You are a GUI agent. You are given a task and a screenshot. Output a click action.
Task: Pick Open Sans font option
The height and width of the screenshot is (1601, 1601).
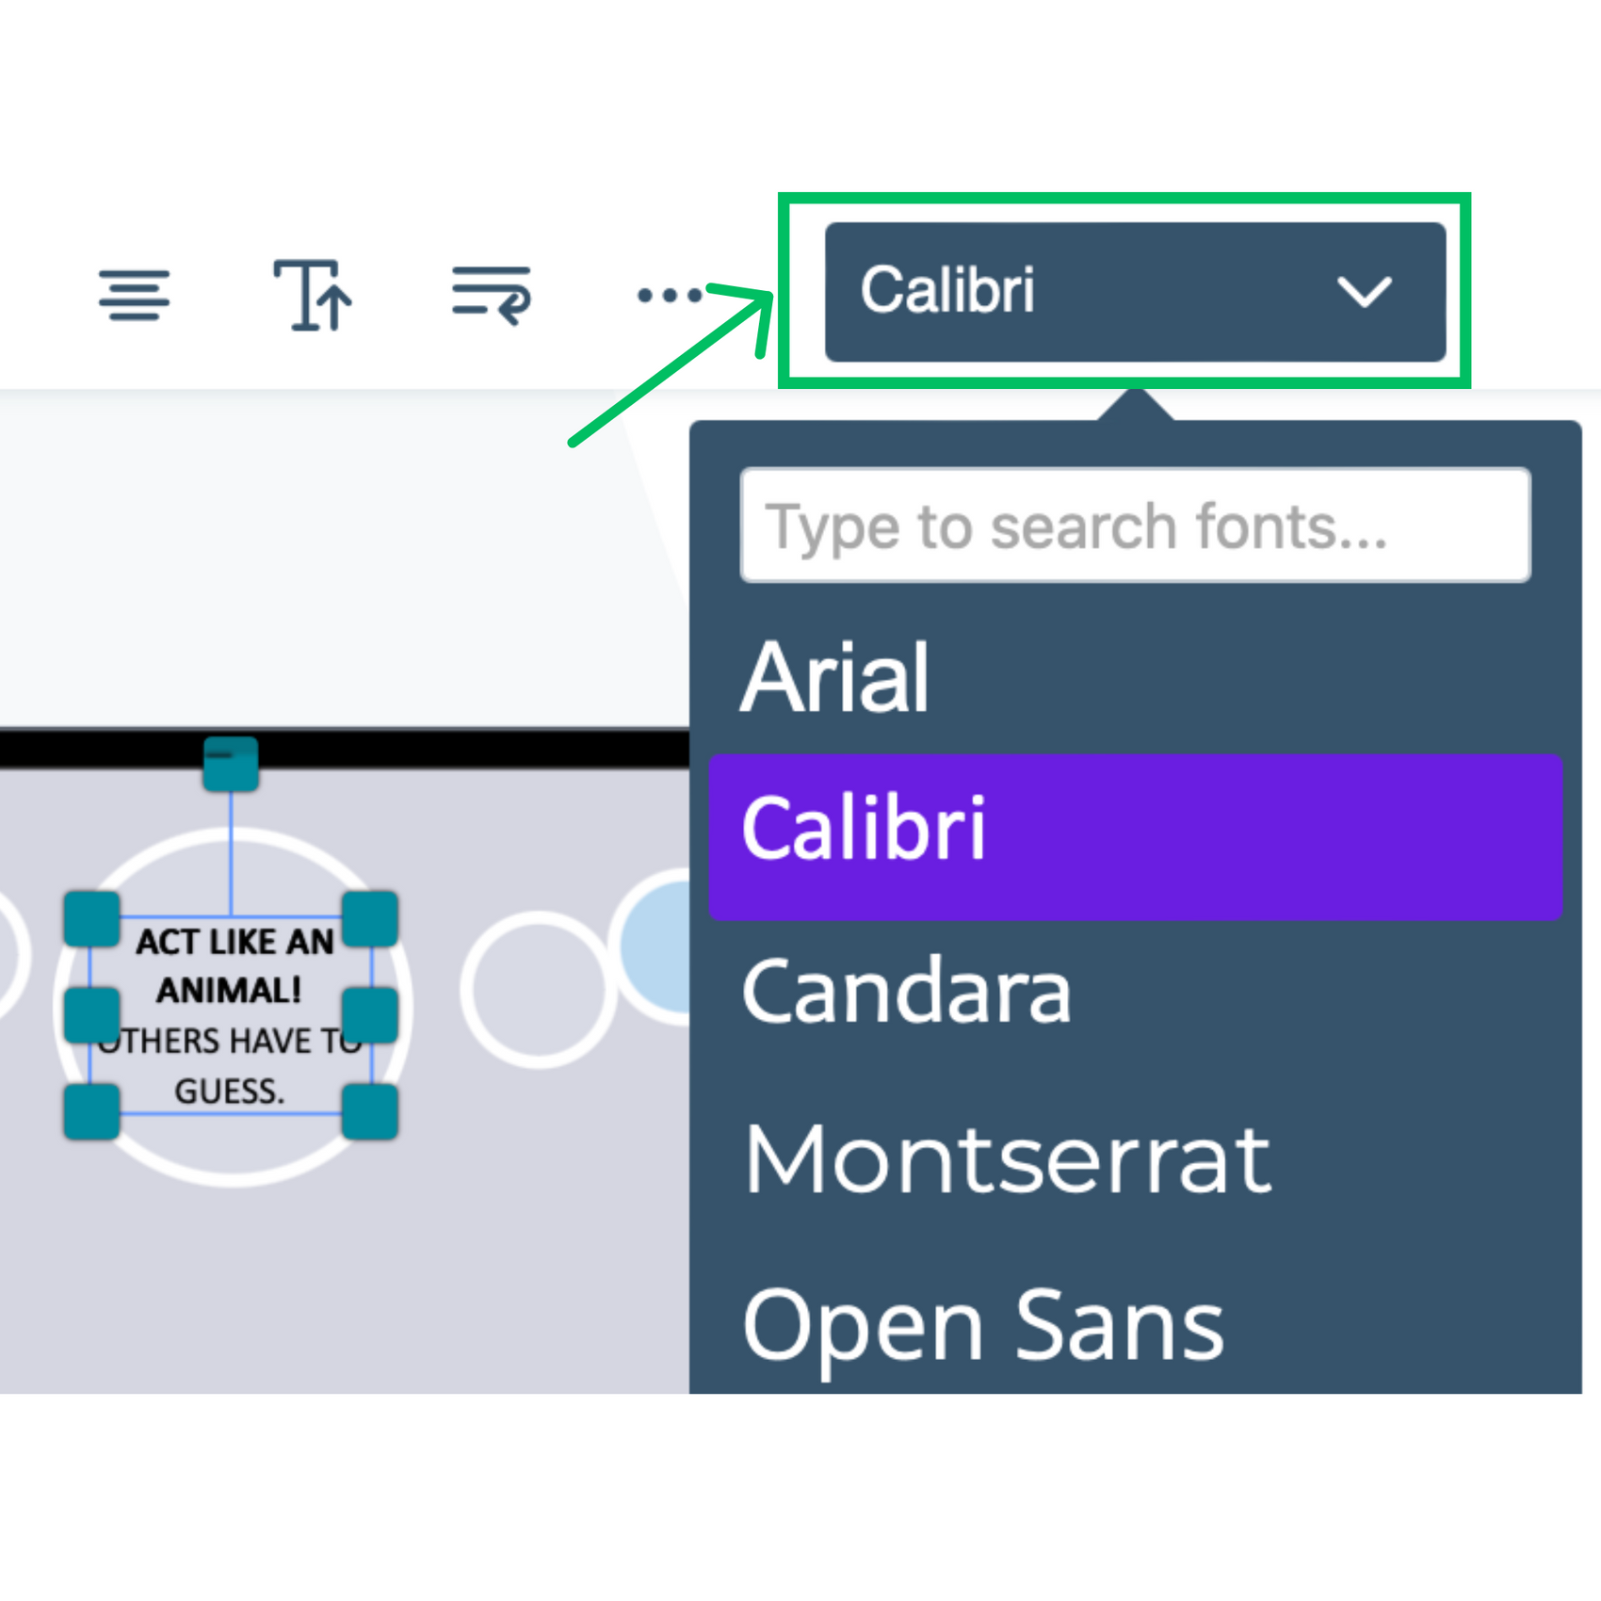coord(983,1326)
